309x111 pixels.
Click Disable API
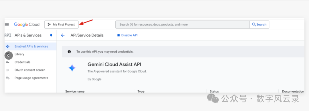[x=127, y=35]
